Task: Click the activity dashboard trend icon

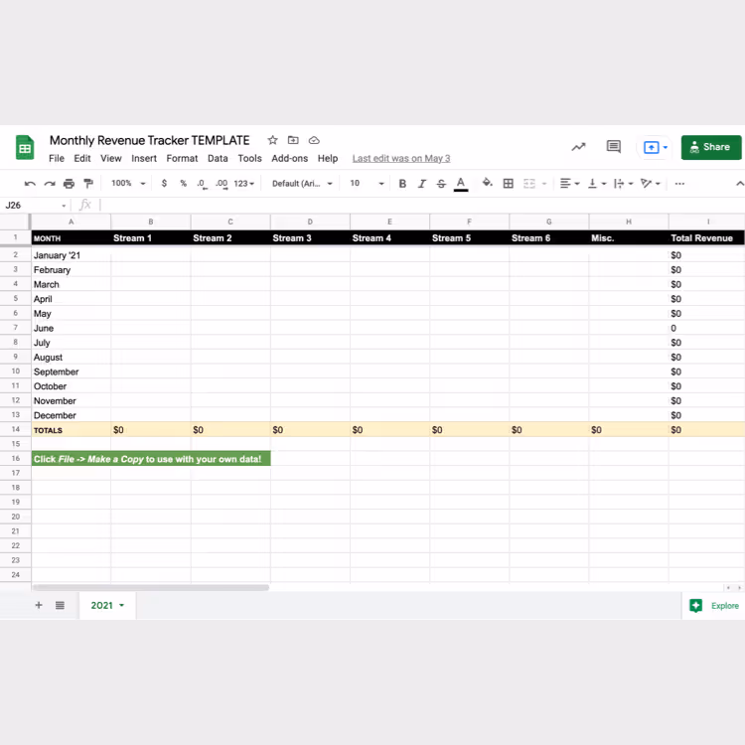Action: point(578,147)
